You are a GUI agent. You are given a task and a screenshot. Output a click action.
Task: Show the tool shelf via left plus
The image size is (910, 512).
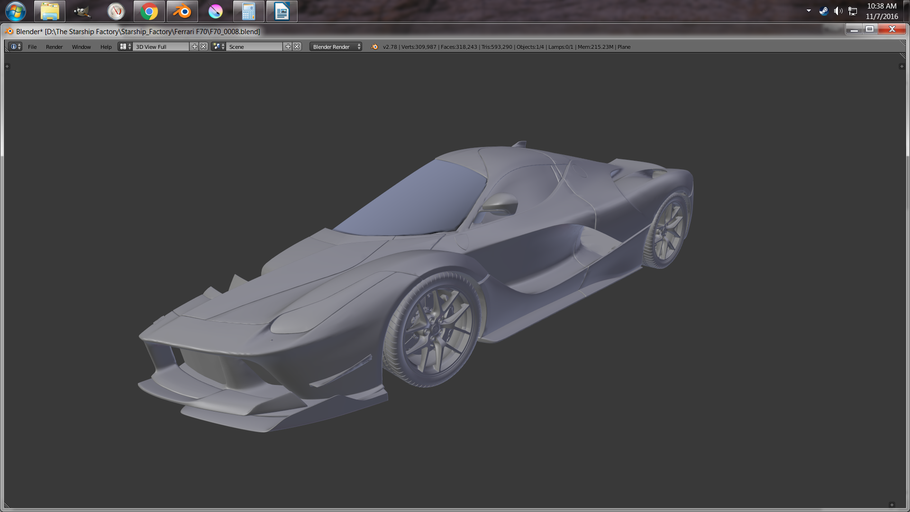click(x=7, y=66)
